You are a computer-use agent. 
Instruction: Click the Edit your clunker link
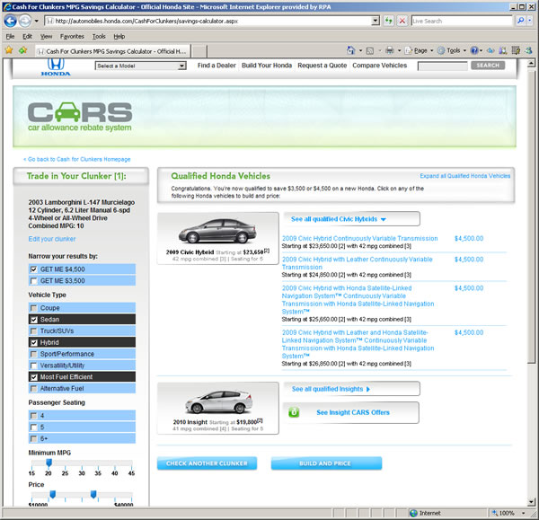click(x=52, y=239)
